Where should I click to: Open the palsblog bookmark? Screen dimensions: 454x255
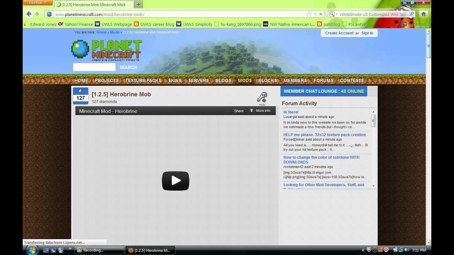coord(328,24)
